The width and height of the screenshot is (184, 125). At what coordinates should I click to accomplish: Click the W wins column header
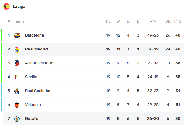[x=118, y=21]
